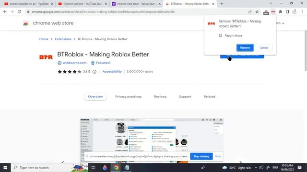This screenshot has width=307, height=172.
Task: Click the chrome web store rainbow logo
Action: point(26,23)
